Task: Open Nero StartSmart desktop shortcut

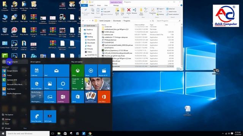Action: [14, 32]
